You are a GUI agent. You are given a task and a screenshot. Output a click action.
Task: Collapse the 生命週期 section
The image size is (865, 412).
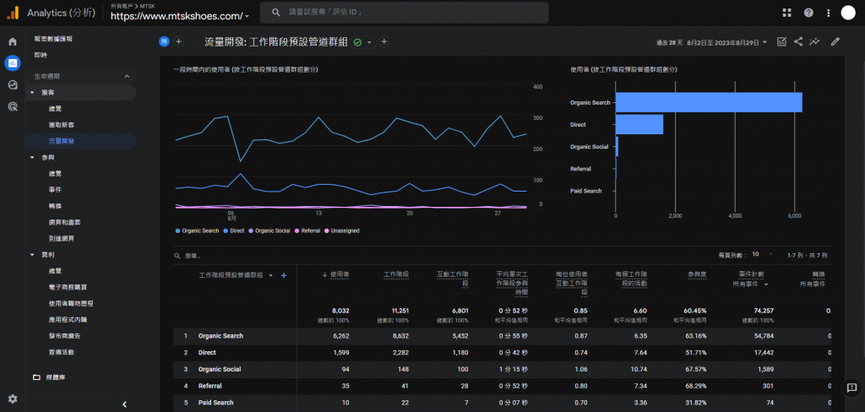coord(127,76)
